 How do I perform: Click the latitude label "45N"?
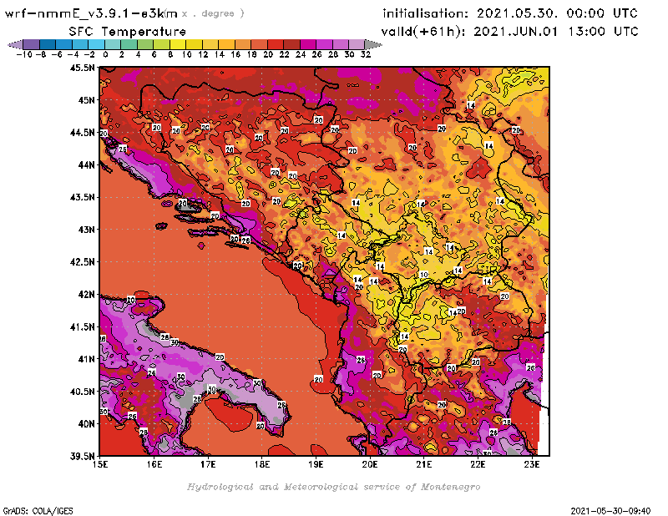[87, 100]
